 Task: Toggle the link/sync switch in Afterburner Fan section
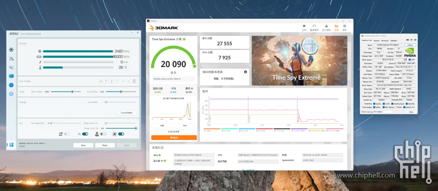[x=67, y=134]
